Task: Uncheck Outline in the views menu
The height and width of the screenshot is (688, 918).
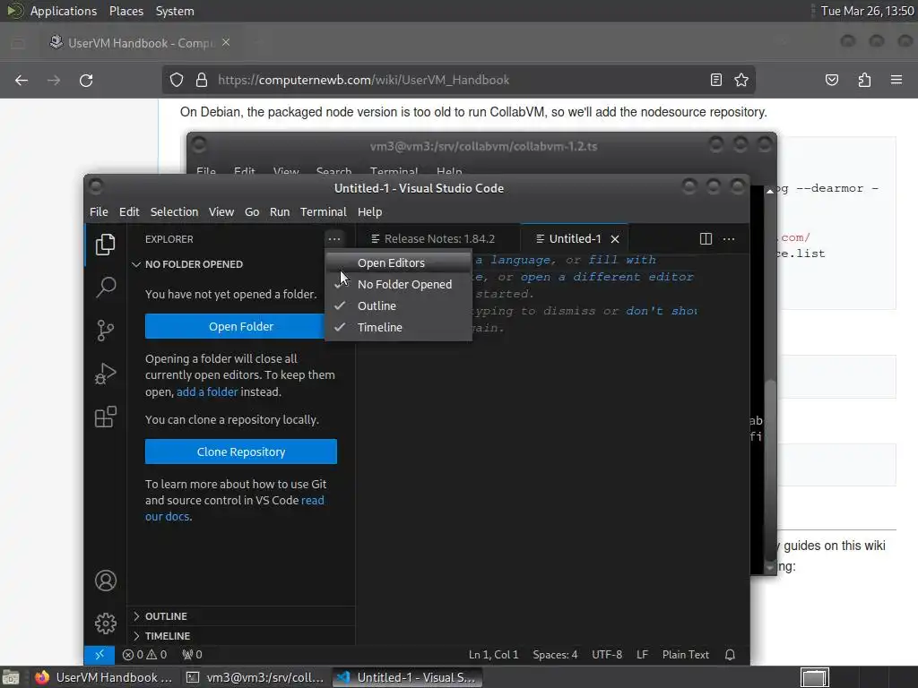Action: [x=398, y=306]
